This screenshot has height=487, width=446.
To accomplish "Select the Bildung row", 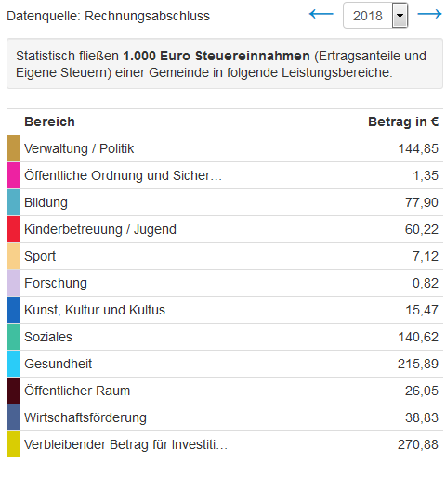I will (x=225, y=202).
